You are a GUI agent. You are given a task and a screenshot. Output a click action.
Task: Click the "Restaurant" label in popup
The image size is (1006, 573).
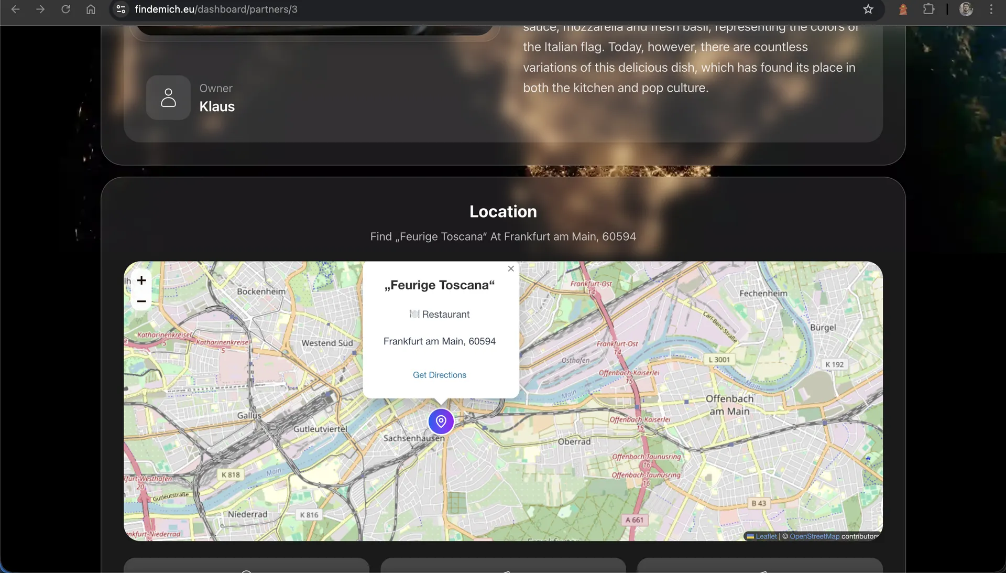pyautogui.click(x=446, y=314)
